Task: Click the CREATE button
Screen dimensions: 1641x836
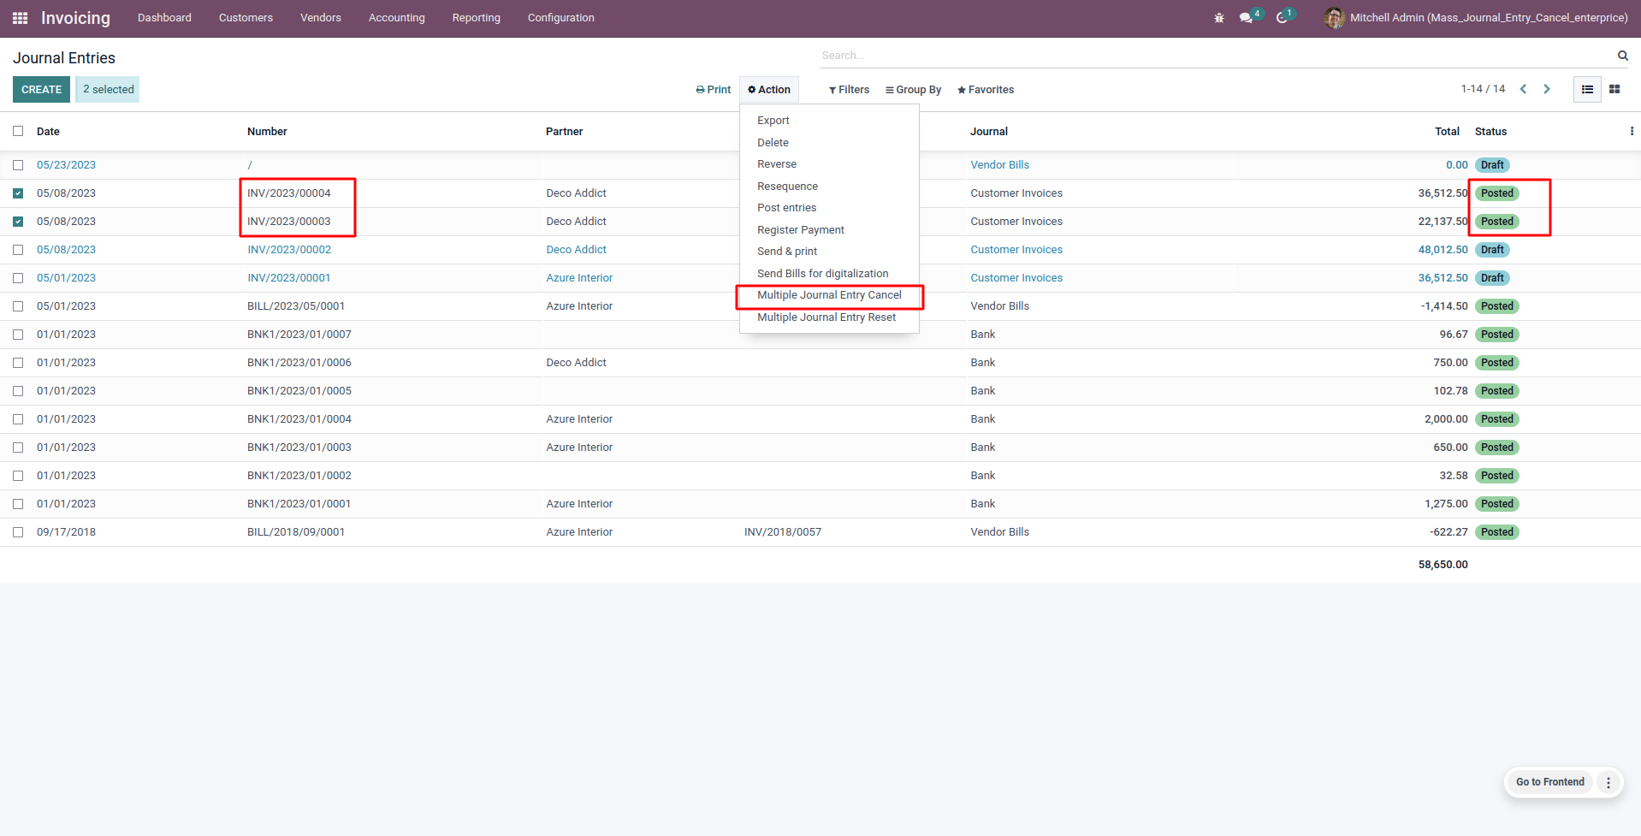Action: click(x=41, y=90)
